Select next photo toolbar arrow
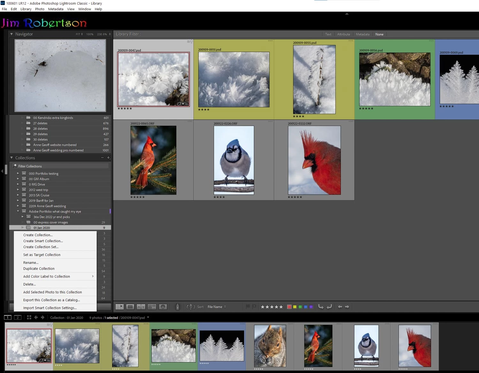 point(347,307)
